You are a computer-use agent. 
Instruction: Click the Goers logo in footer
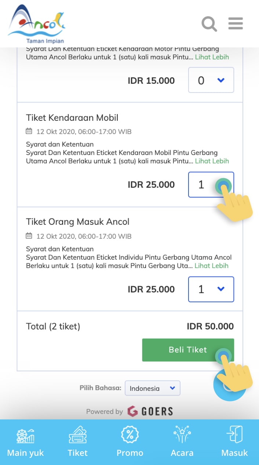[x=150, y=411]
